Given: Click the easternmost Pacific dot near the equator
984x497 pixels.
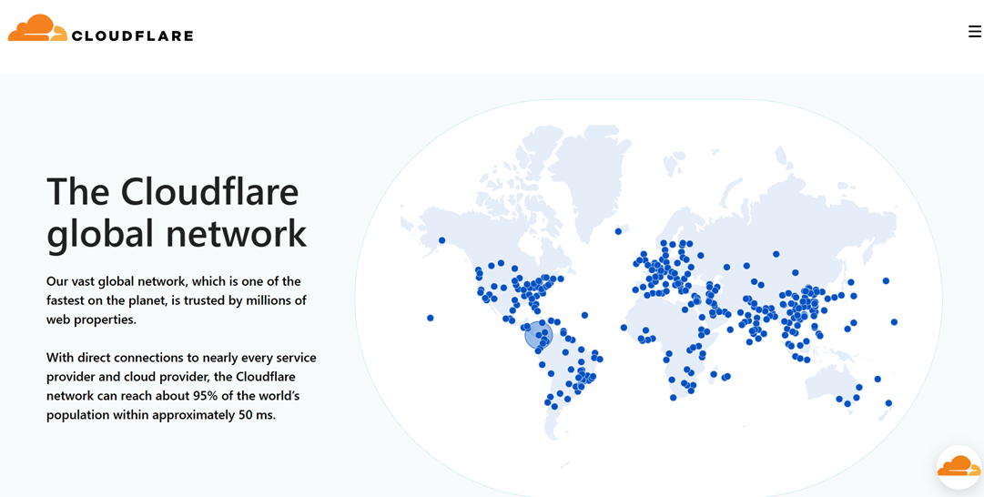Looking at the screenshot, I should [894, 322].
